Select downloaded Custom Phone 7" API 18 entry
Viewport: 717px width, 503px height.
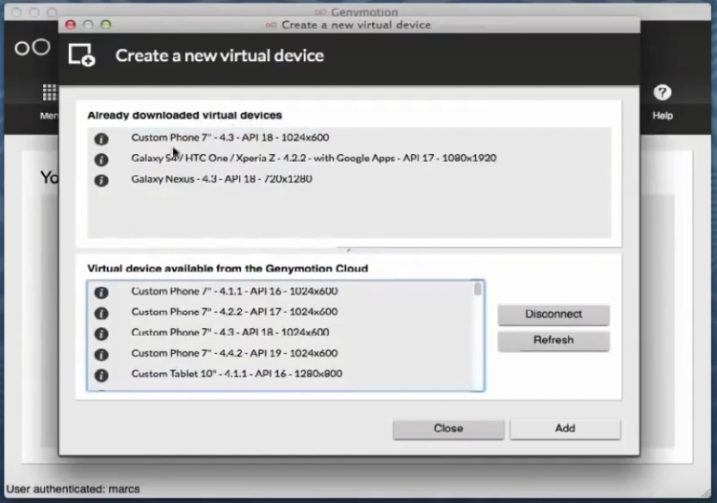[x=229, y=138]
